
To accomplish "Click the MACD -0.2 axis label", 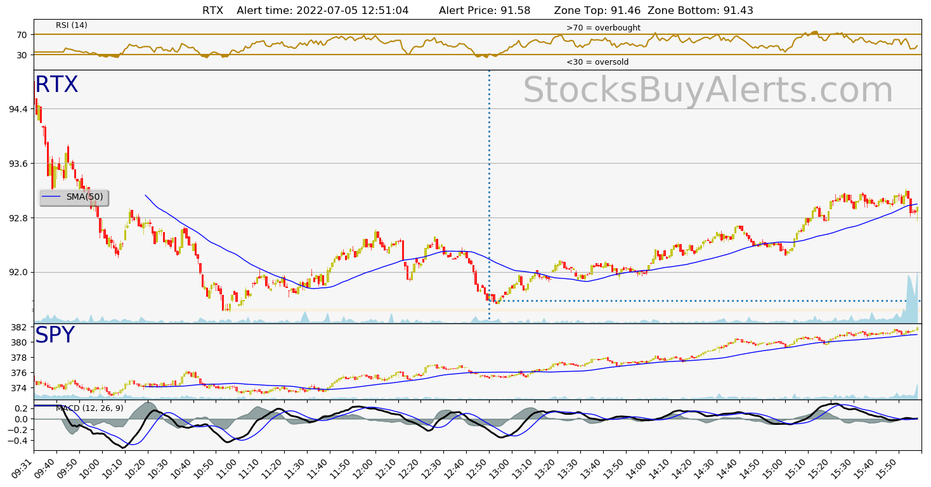I will 18,430.
